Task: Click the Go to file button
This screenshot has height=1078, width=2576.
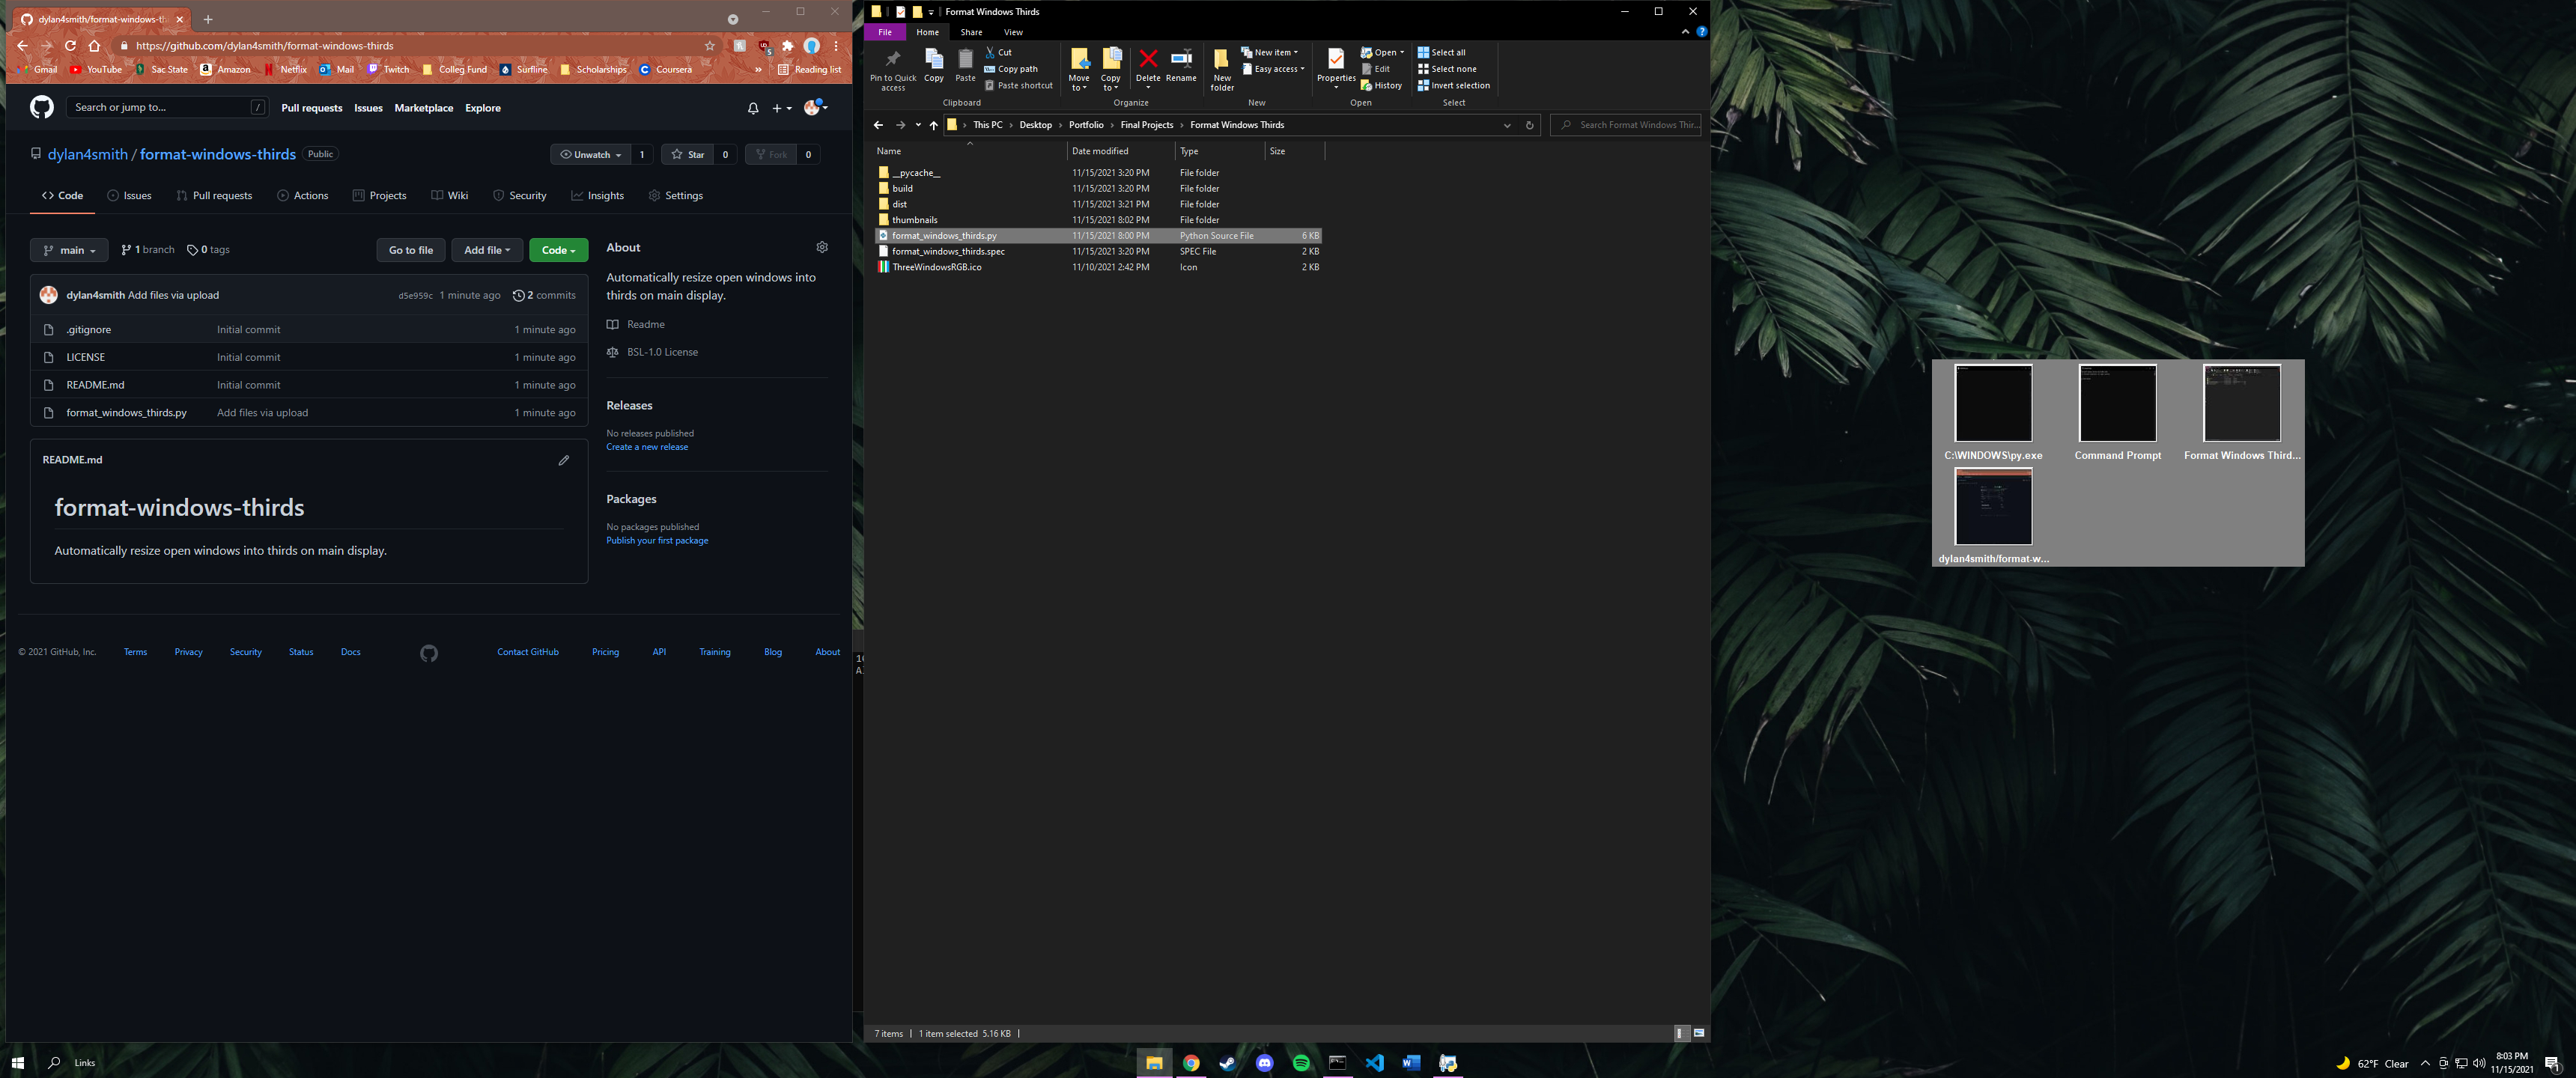Action: point(411,250)
